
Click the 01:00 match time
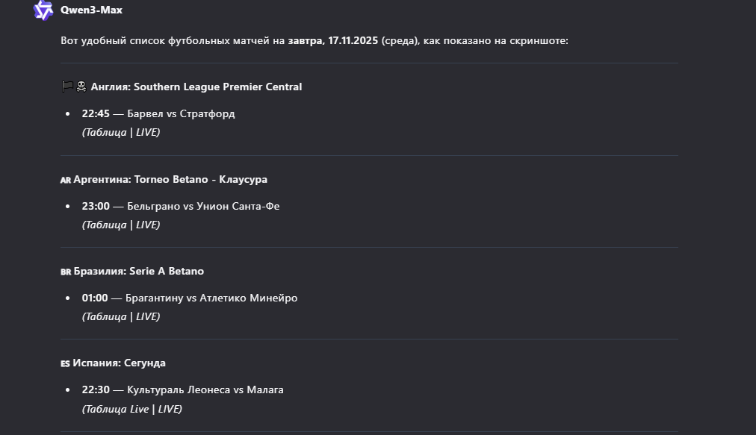click(x=95, y=298)
